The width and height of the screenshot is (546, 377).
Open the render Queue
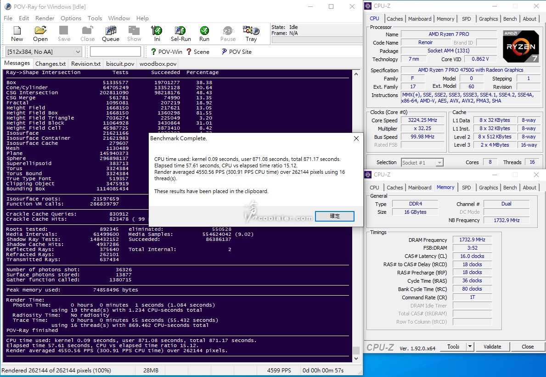coord(111,34)
